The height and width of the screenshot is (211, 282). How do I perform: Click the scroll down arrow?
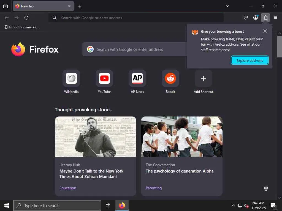[280, 198]
